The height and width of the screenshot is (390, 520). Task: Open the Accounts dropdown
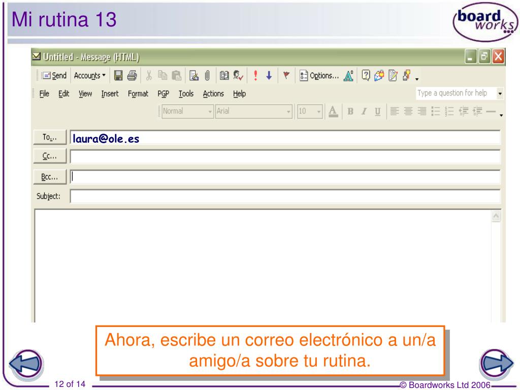[89, 76]
